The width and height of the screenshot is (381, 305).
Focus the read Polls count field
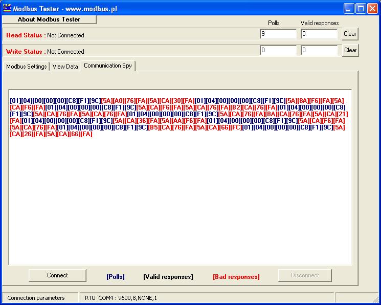pyautogui.click(x=278, y=34)
